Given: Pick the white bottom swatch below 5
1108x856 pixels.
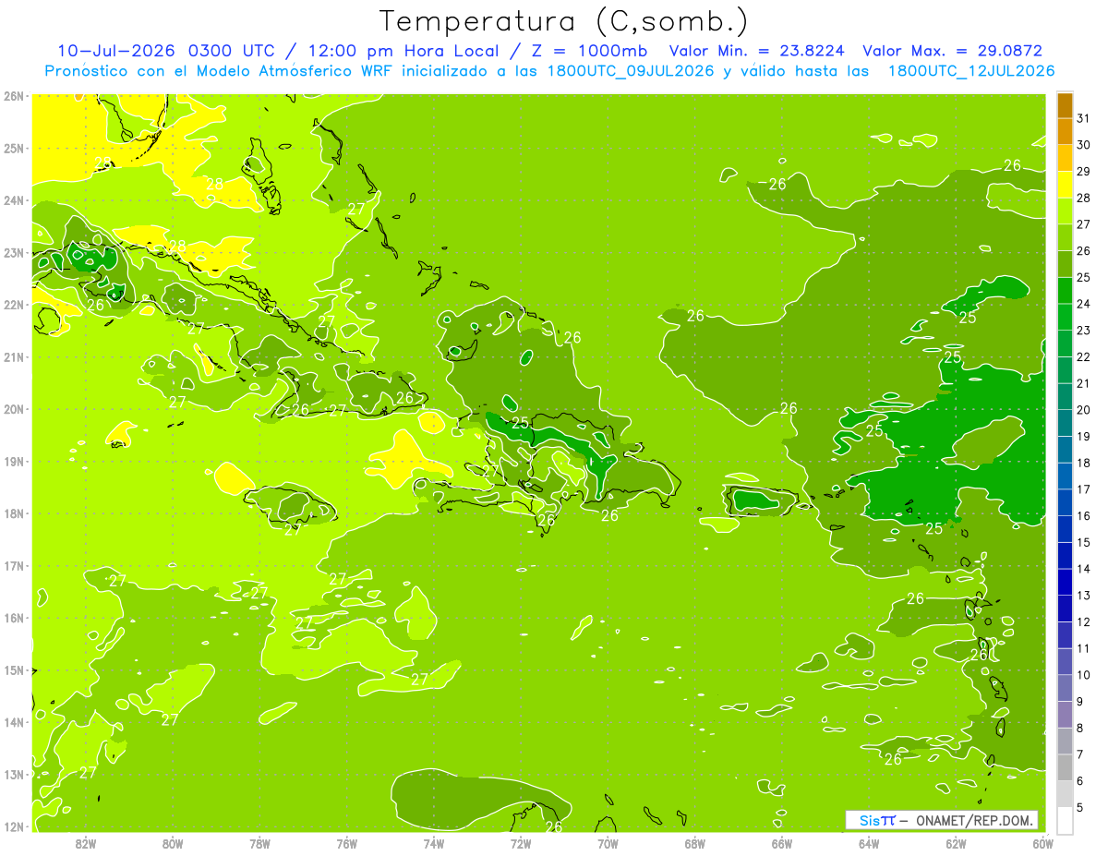Looking at the screenshot, I should pos(1065,821).
